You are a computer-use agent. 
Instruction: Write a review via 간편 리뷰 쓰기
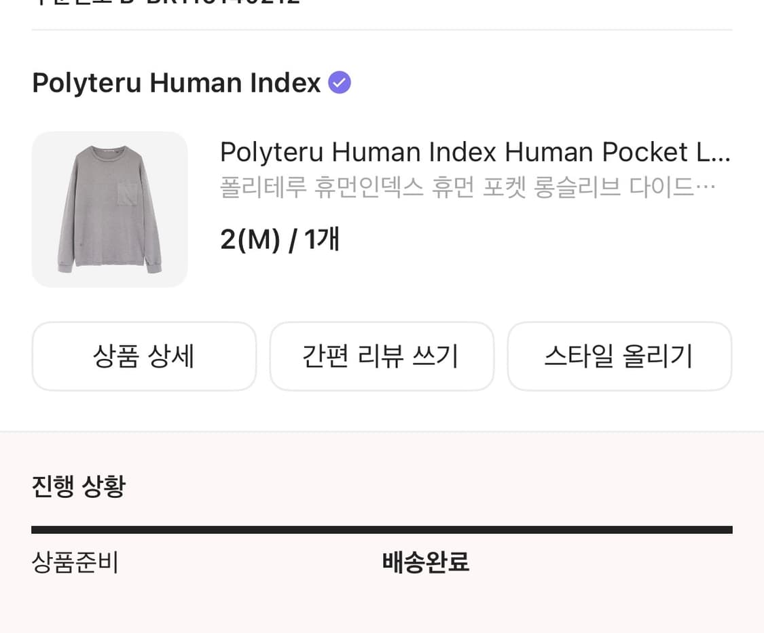tap(381, 356)
